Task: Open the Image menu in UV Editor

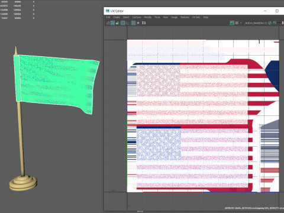Action: click(174, 17)
